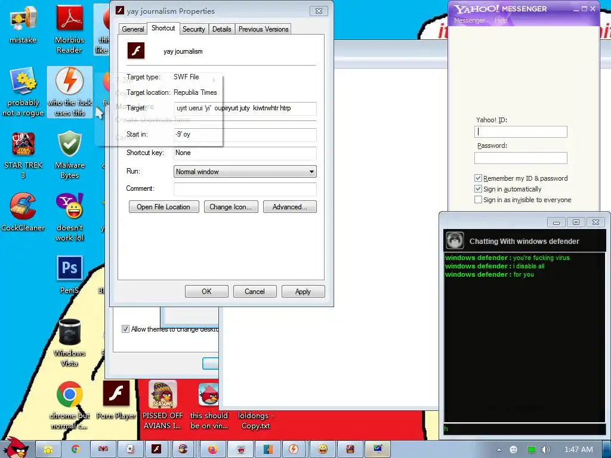Click the Comment field

245,189
